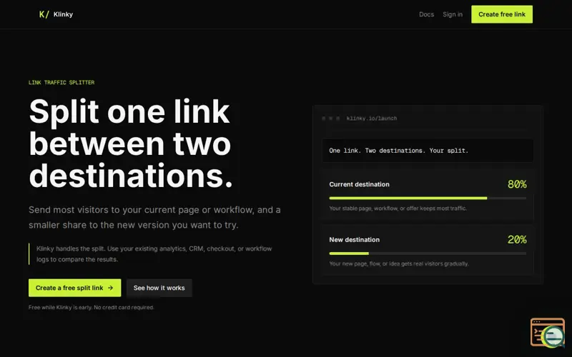The height and width of the screenshot is (357, 572).
Task: Click the 80% value
Action: (517, 184)
